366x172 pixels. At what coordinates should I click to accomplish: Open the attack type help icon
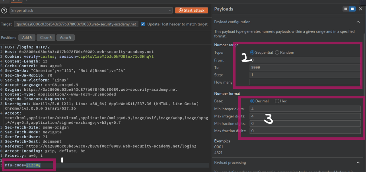[4, 10]
